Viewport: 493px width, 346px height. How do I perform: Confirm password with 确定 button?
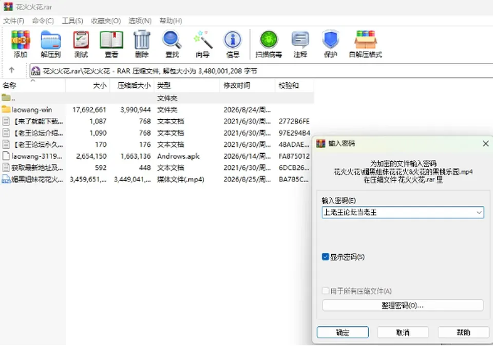click(343, 332)
